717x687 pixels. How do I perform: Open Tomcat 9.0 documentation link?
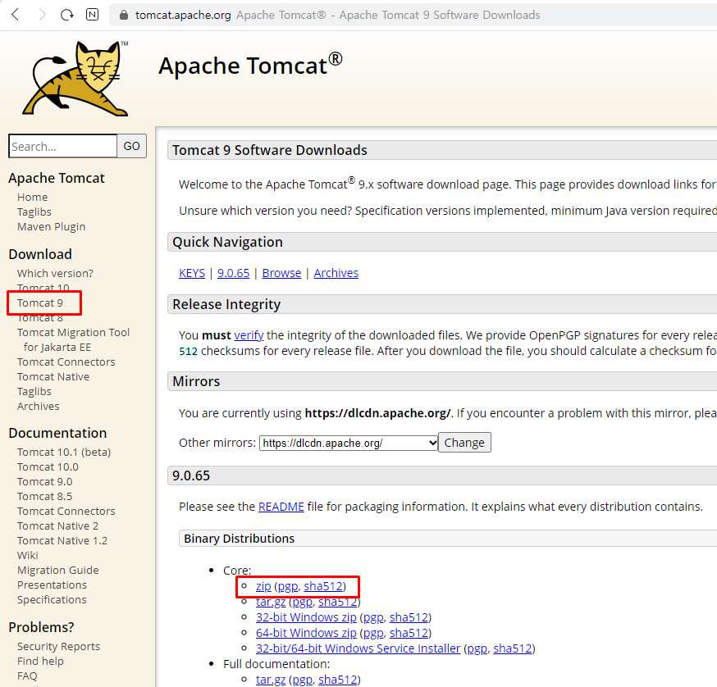(45, 482)
